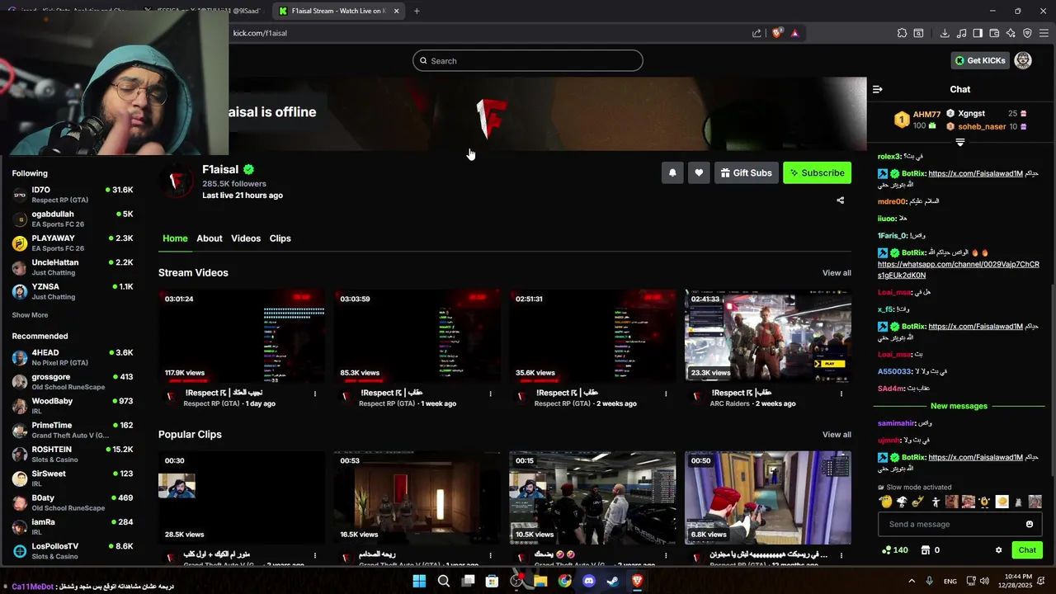Open Leo AI sparkle icon
The height and width of the screenshot is (594, 1056).
(1011, 33)
